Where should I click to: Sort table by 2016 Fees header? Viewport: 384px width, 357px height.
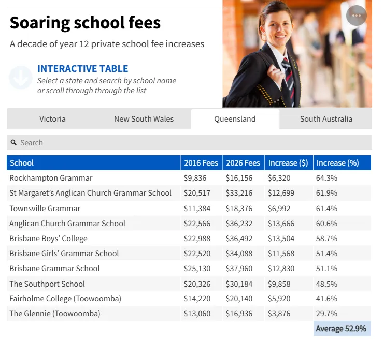coord(201,163)
